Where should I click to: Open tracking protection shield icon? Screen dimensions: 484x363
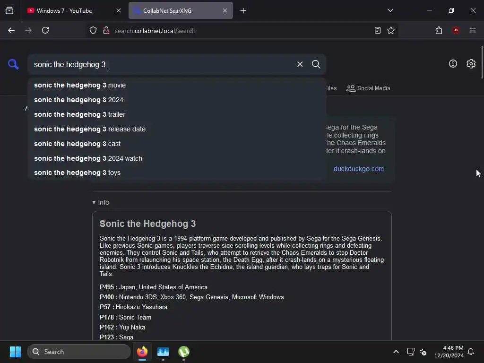pyautogui.click(x=93, y=30)
